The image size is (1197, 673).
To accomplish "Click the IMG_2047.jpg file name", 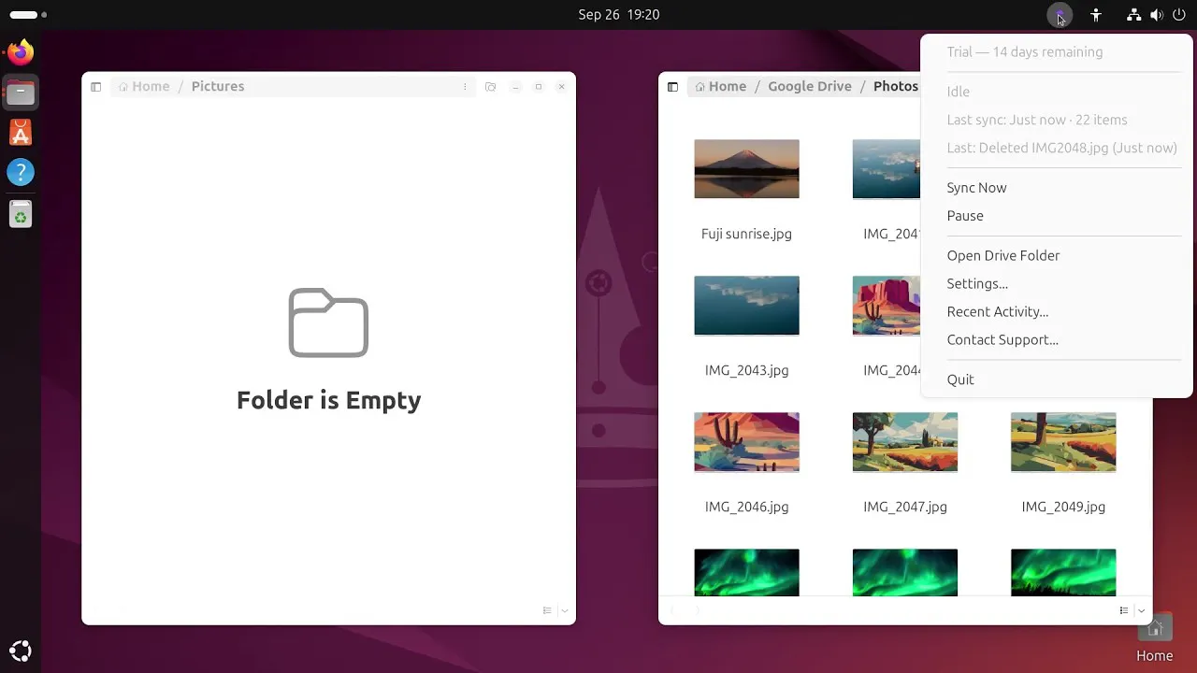I will (905, 508).
